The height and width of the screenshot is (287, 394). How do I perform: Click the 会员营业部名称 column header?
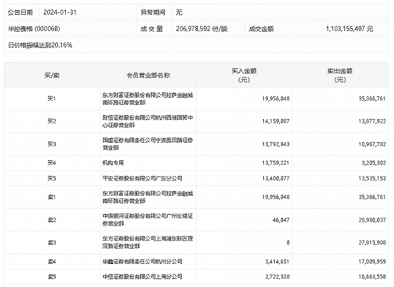tap(148, 76)
